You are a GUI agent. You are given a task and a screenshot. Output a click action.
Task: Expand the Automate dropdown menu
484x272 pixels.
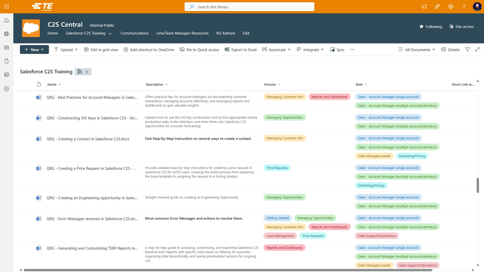point(276,50)
